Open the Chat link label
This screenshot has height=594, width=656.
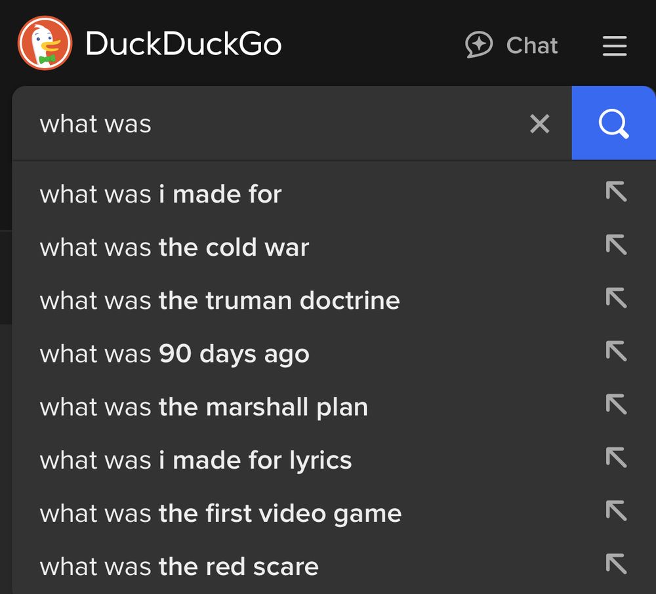click(532, 45)
